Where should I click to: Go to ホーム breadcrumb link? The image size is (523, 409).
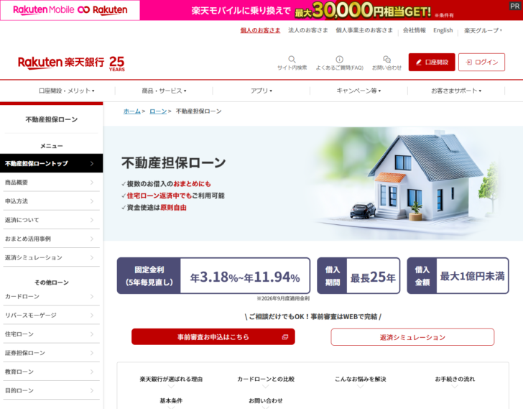coord(131,111)
